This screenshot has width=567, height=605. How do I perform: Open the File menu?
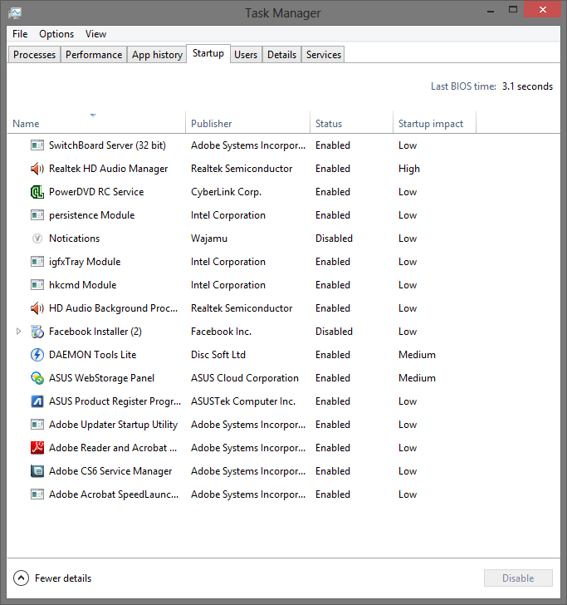20,34
